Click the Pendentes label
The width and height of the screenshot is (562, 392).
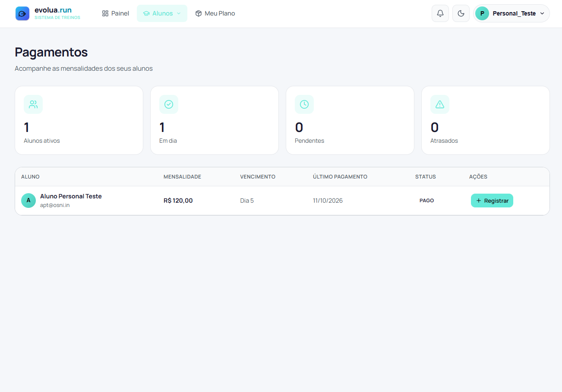point(309,141)
